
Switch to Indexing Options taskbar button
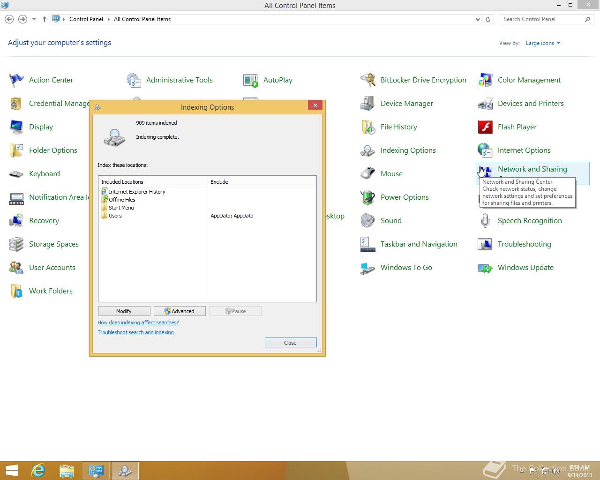(125, 471)
